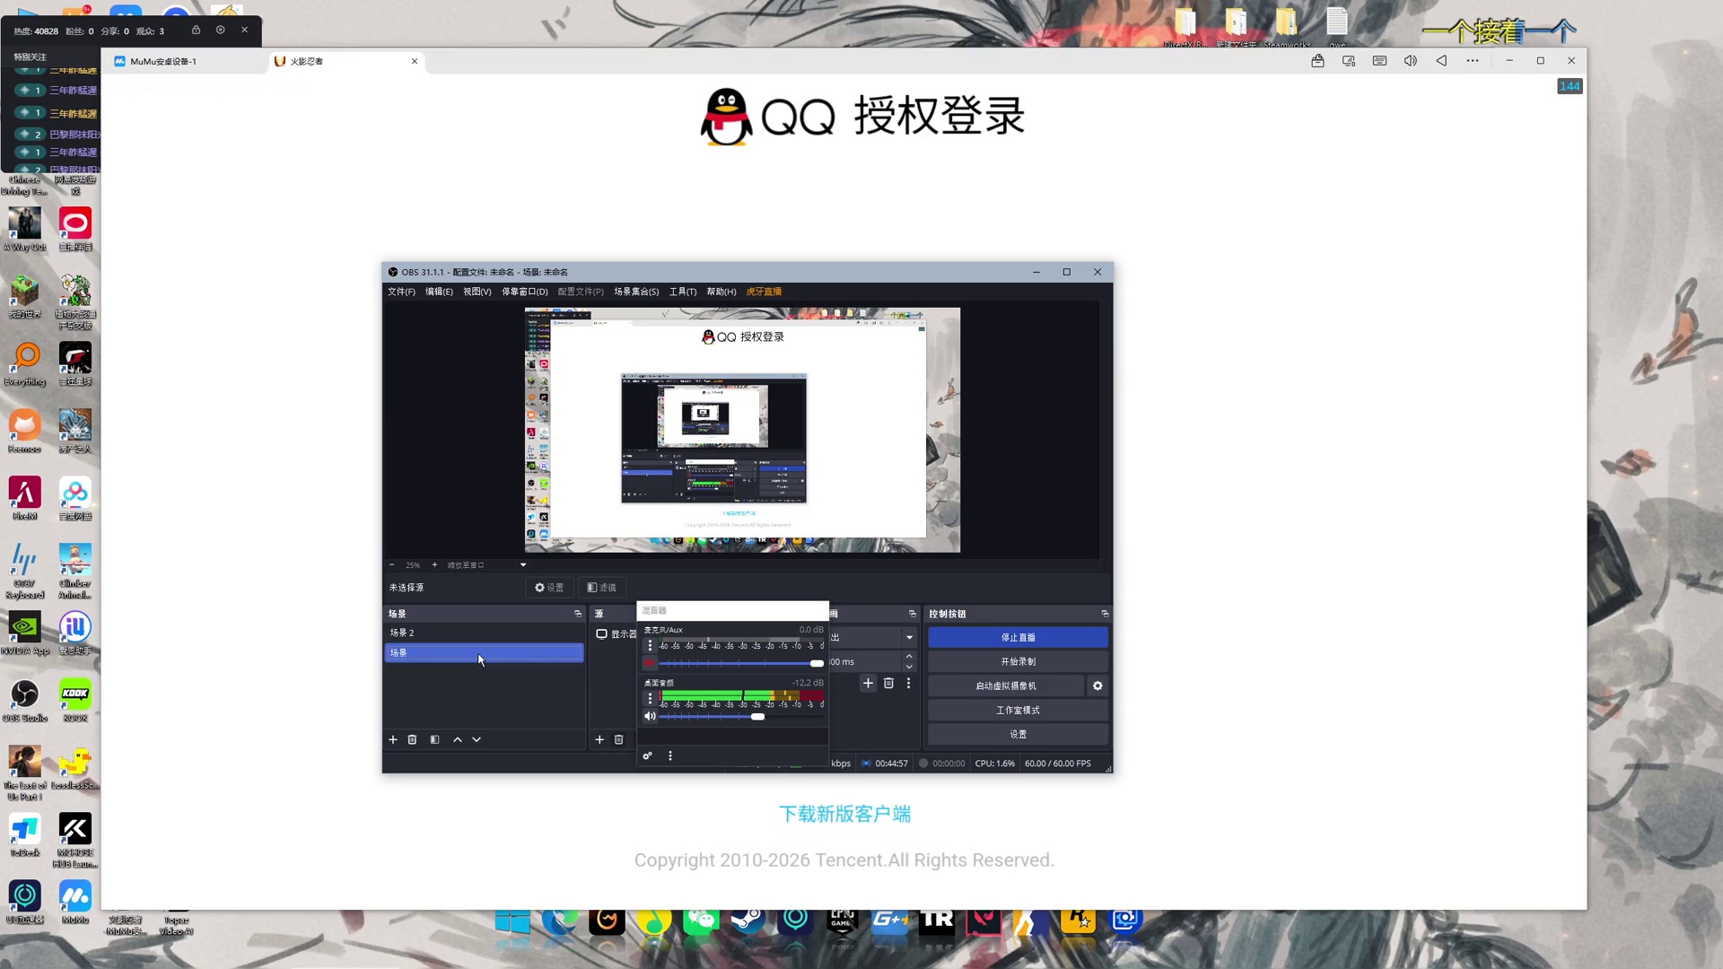Screen dimensions: 1723x969
Task: Undock the 控制按钮 controls panel
Action: [x=1104, y=614]
